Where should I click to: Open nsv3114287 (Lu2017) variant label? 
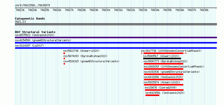29,45
